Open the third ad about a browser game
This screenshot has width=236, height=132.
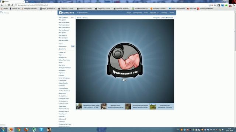click(x=137, y=106)
